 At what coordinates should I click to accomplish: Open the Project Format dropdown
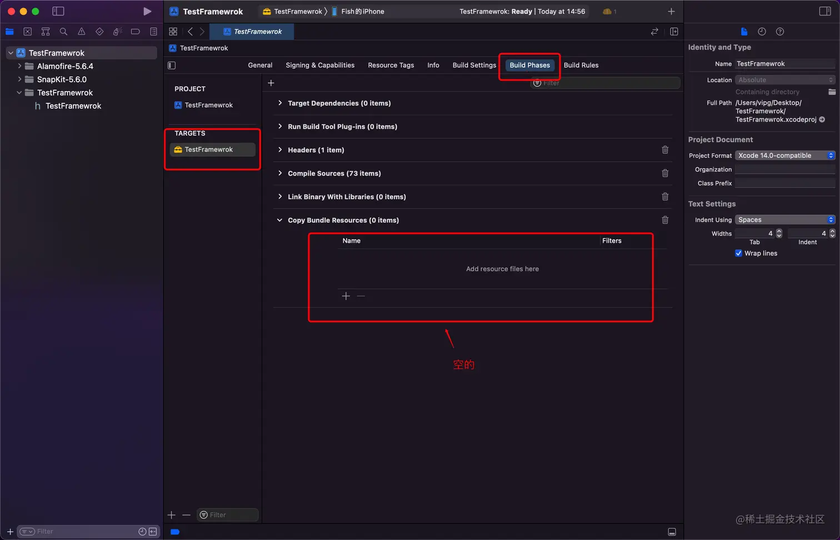(x=785, y=156)
